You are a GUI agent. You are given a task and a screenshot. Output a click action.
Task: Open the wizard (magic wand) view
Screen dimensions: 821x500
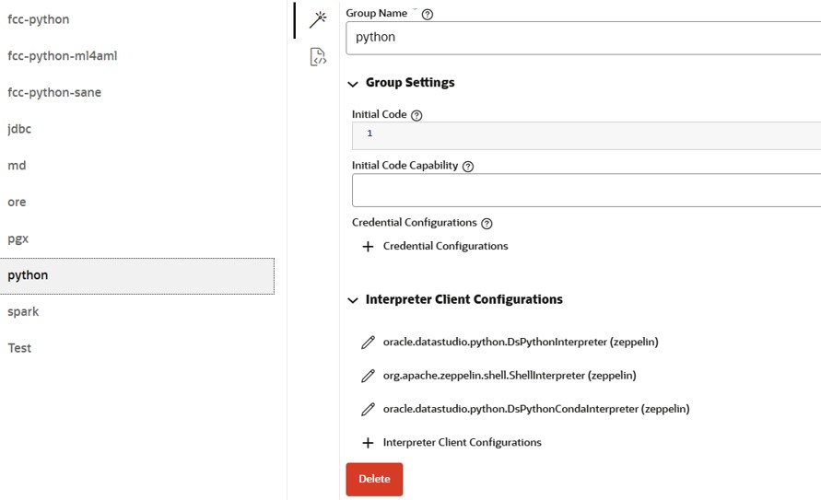[x=318, y=19]
